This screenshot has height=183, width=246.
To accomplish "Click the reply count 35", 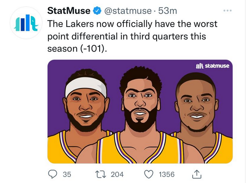I will click(x=67, y=174).
